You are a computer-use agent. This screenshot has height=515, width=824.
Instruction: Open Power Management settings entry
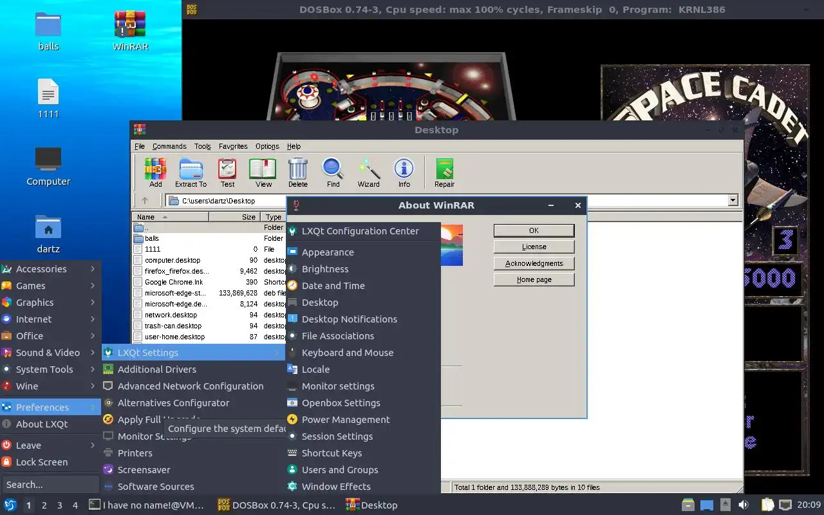[x=363, y=420]
